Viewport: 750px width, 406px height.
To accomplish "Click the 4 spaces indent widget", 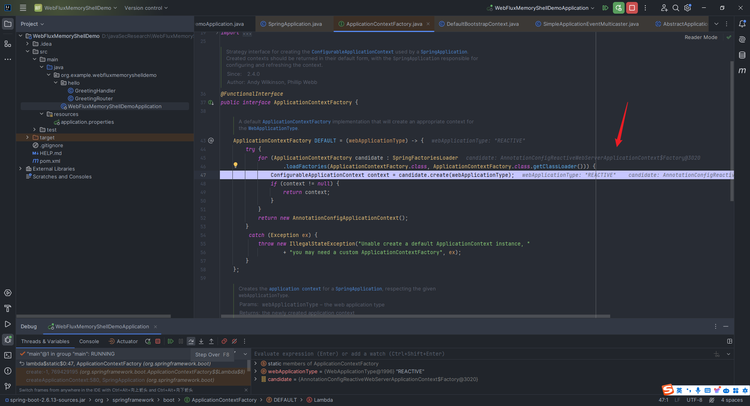I will 732,400.
